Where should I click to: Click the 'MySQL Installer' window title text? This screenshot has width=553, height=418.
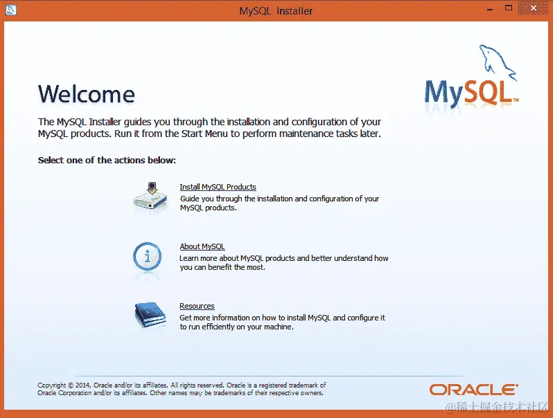click(x=276, y=11)
